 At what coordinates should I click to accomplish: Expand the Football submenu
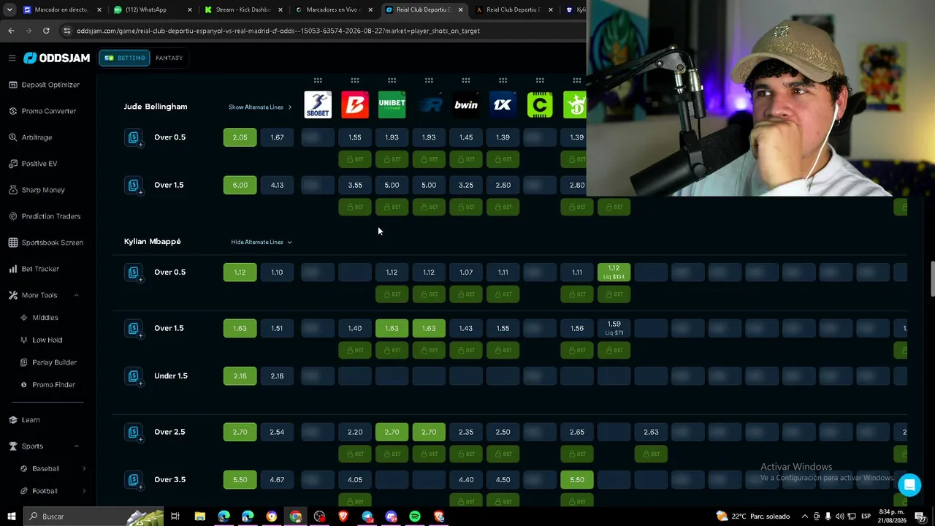84,492
